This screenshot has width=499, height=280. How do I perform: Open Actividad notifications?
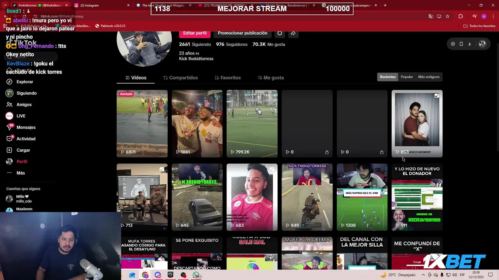(26, 139)
